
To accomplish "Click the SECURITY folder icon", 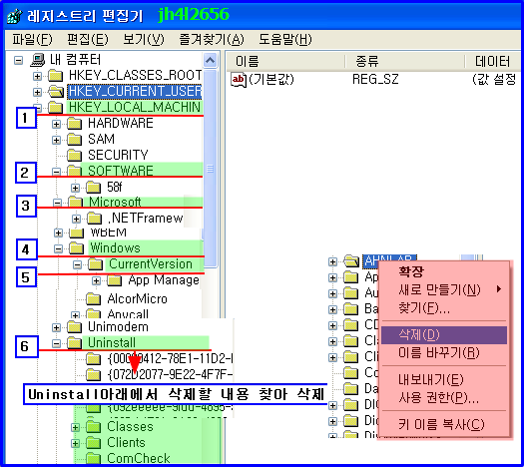I will [75, 156].
